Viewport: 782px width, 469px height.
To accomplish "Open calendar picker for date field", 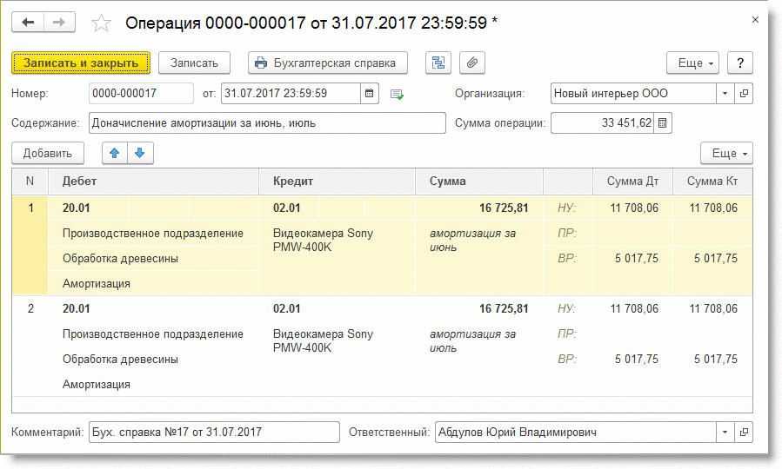I will tap(369, 93).
